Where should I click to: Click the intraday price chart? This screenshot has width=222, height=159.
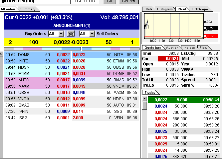[174, 26]
